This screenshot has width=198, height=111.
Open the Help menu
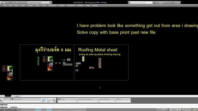coord(88,6)
